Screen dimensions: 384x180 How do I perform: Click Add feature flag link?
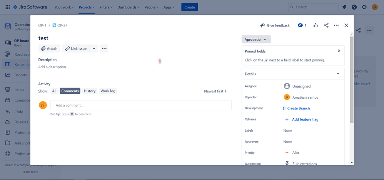302,119
